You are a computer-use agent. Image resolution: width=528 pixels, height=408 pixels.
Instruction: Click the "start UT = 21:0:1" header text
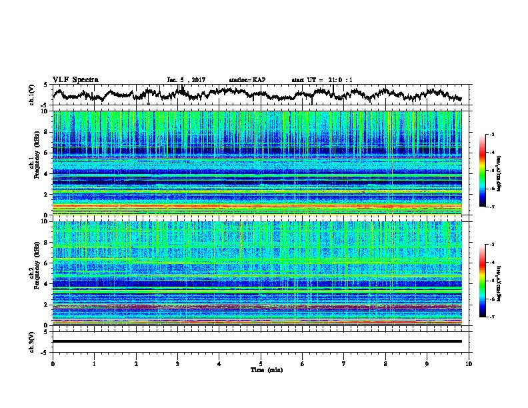pos(322,80)
